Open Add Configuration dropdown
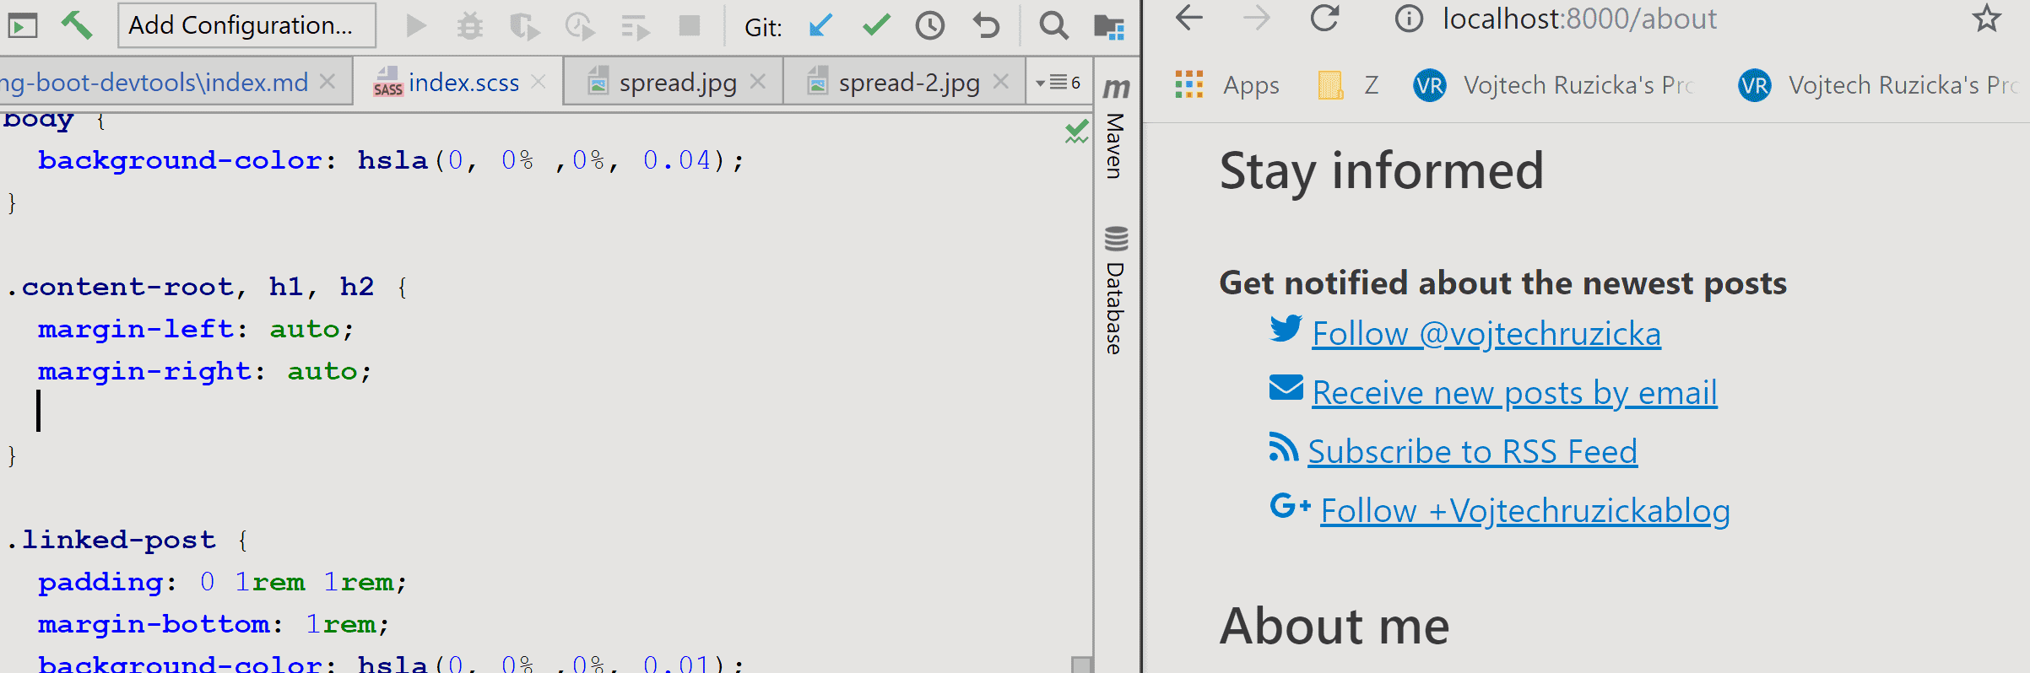The width and height of the screenshot is (2030, 673). coord(246,25)
